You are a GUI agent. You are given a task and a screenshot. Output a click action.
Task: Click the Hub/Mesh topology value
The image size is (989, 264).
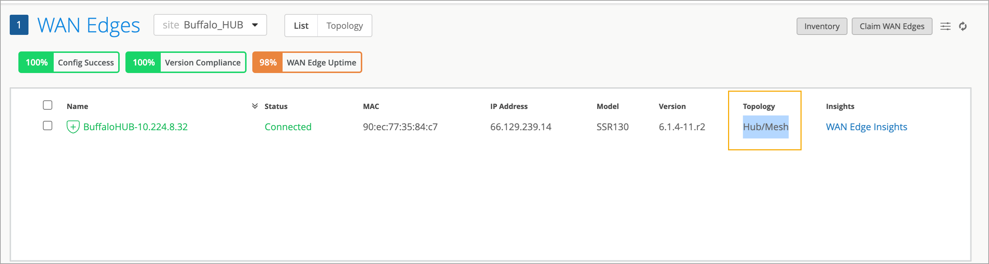(x=765, y=127)
